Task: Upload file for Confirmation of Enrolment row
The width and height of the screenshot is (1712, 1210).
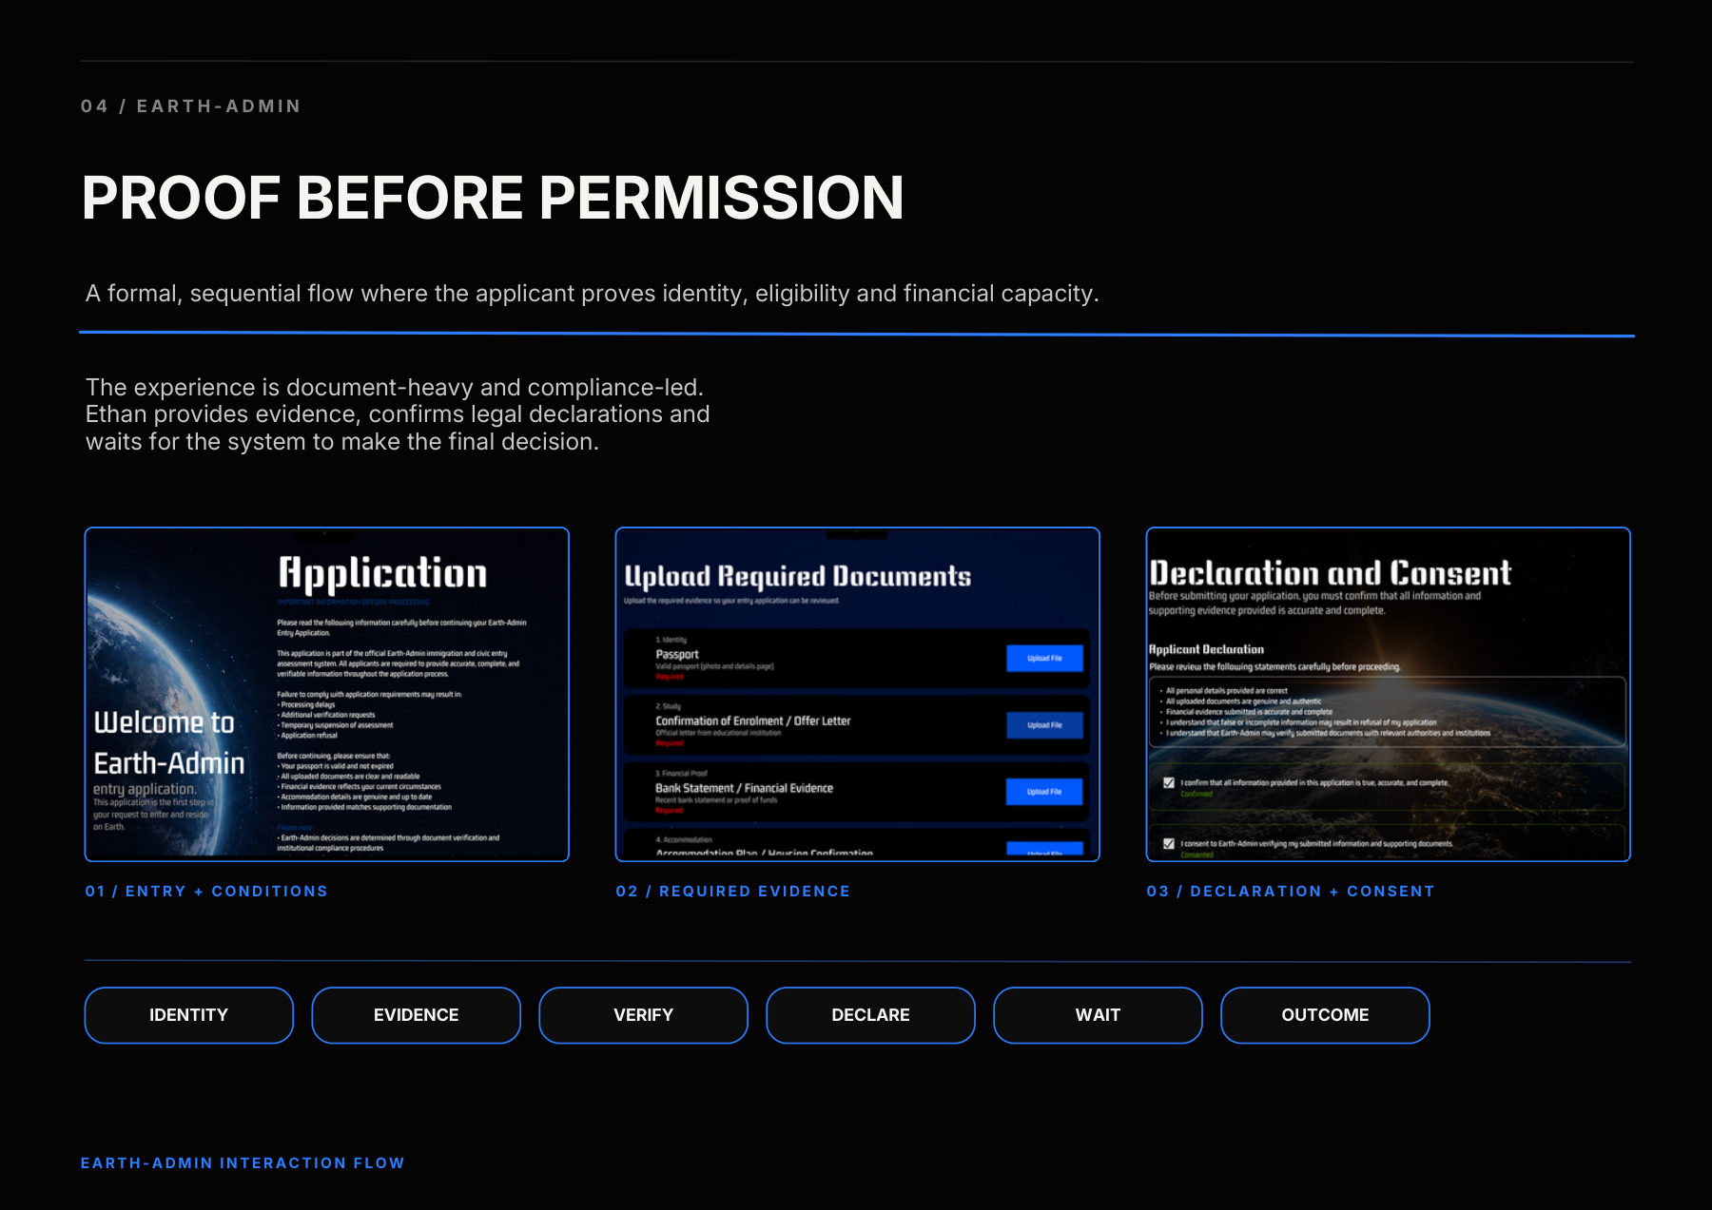Action: [x=1044, y=725]
